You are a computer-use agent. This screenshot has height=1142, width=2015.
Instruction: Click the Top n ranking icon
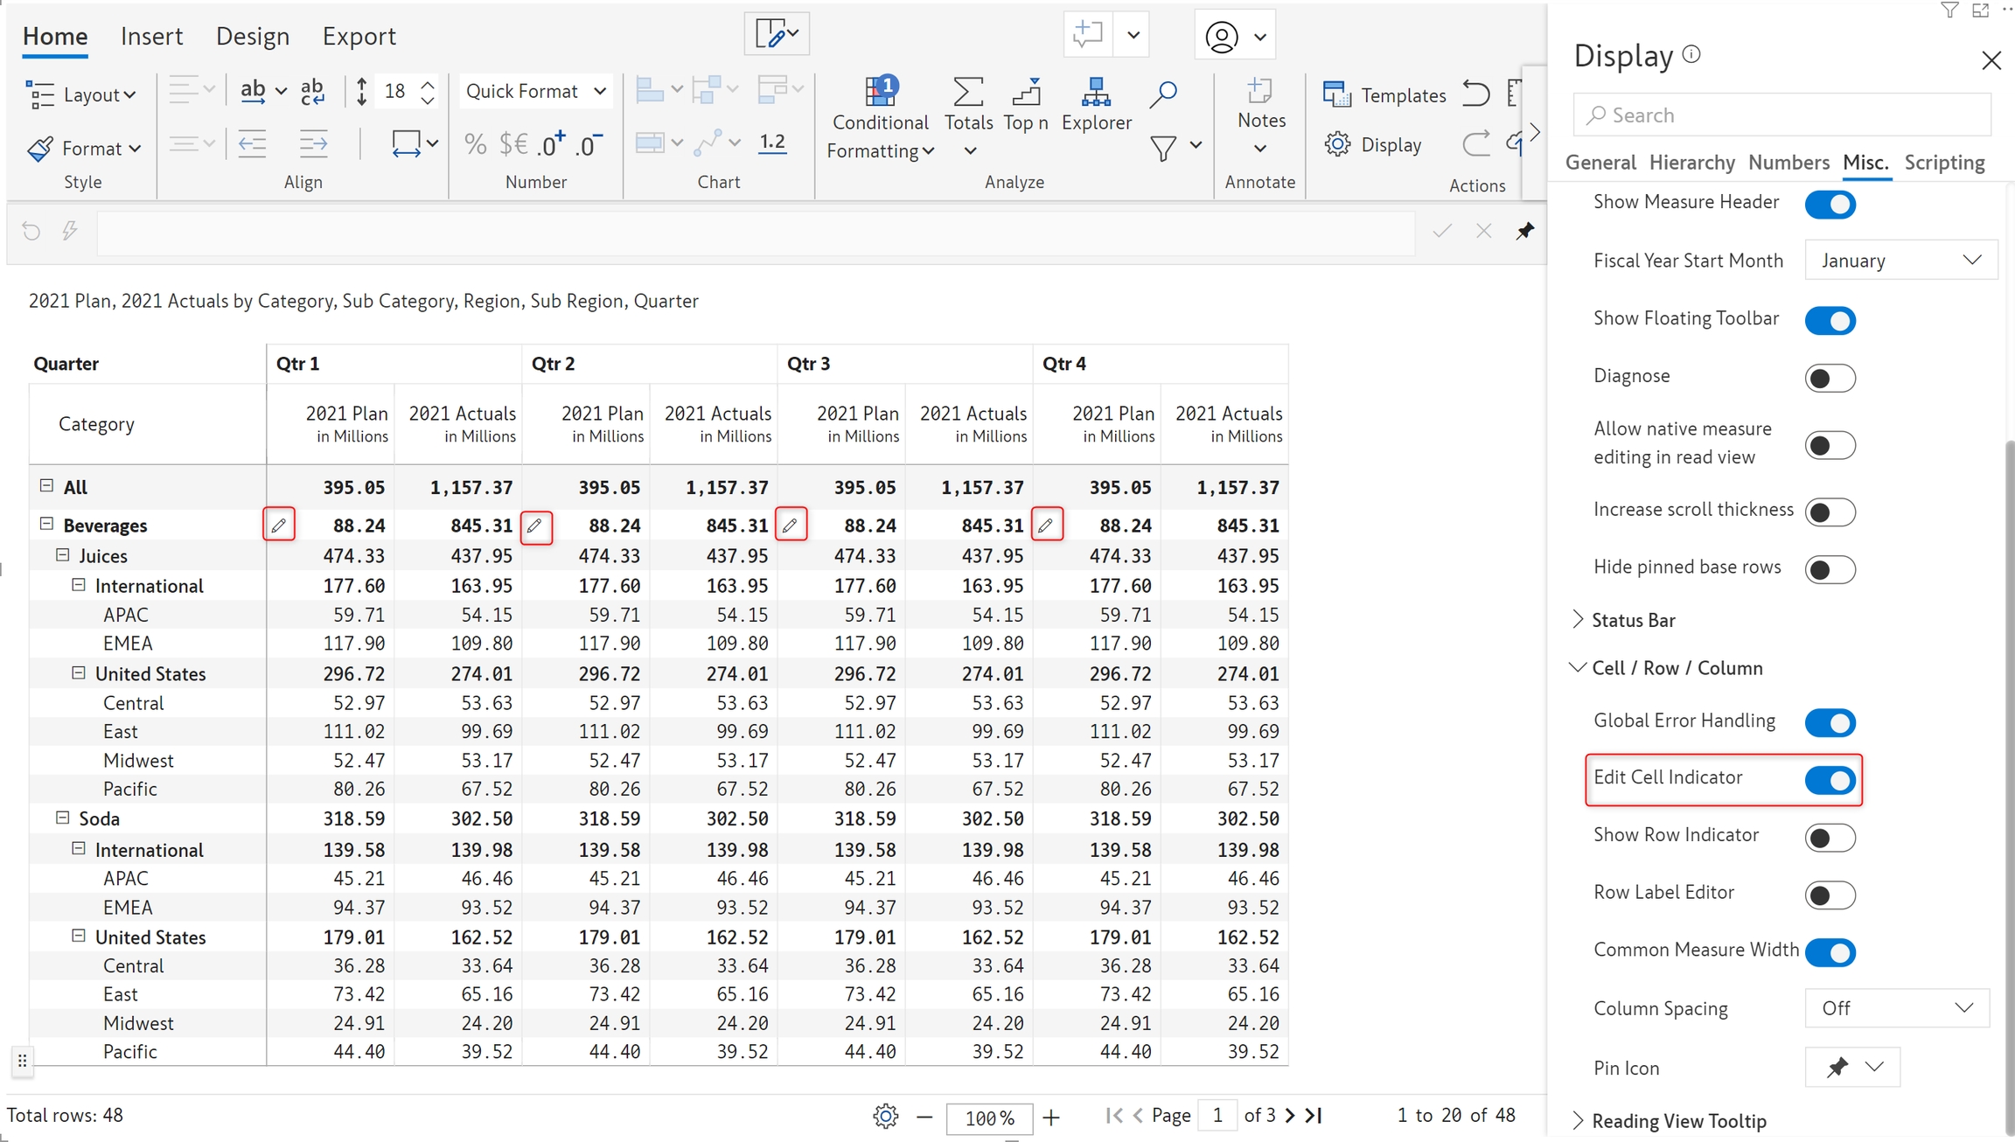pos(1025,91)
